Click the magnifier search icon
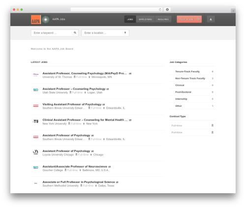The width and height of the screenshot is (246, 208). click(75, 32)
